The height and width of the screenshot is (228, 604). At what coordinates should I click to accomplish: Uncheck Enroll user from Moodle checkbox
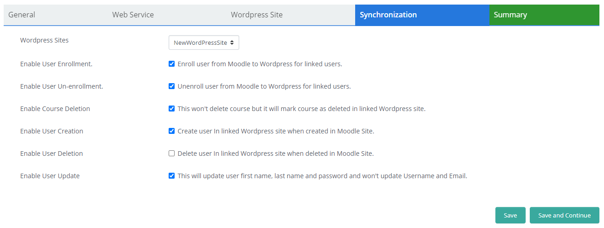(x=172, y=64)
